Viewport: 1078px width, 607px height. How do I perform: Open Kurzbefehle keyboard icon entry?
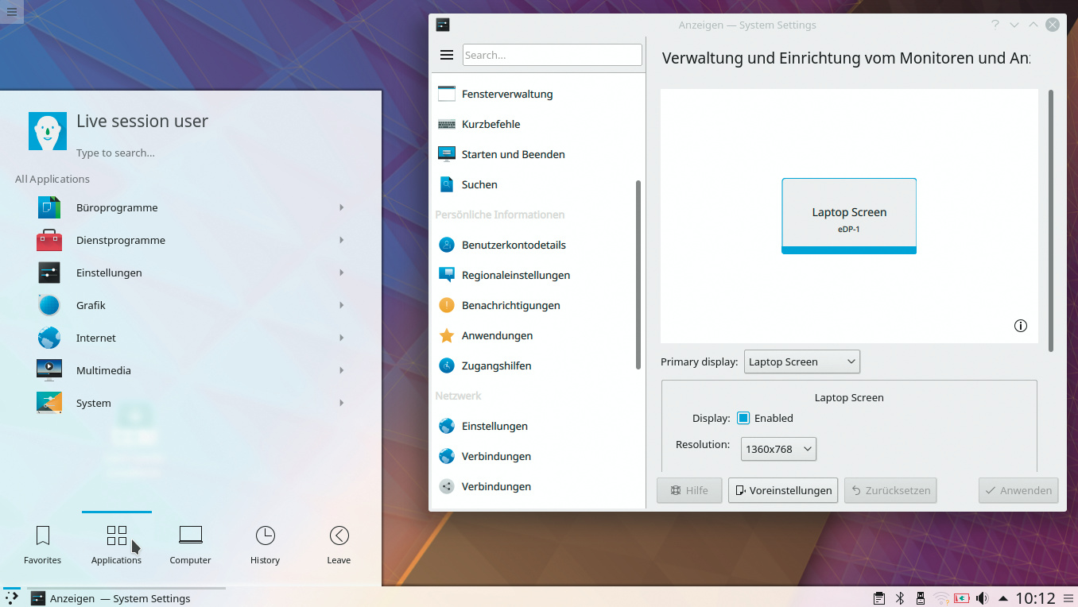[x=447, y=124]
